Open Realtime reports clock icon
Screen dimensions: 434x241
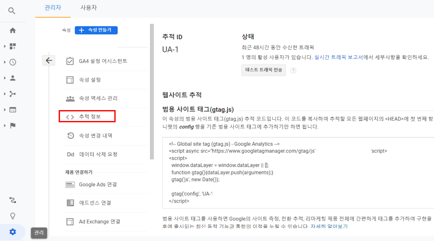[13, 62]
